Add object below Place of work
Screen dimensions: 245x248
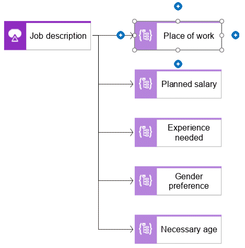coord(178,64)
